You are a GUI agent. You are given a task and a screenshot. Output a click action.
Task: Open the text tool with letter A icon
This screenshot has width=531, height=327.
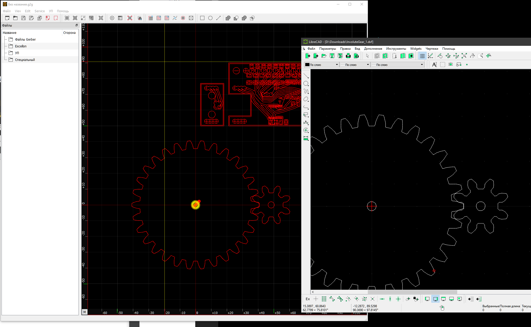pos(434,65)
